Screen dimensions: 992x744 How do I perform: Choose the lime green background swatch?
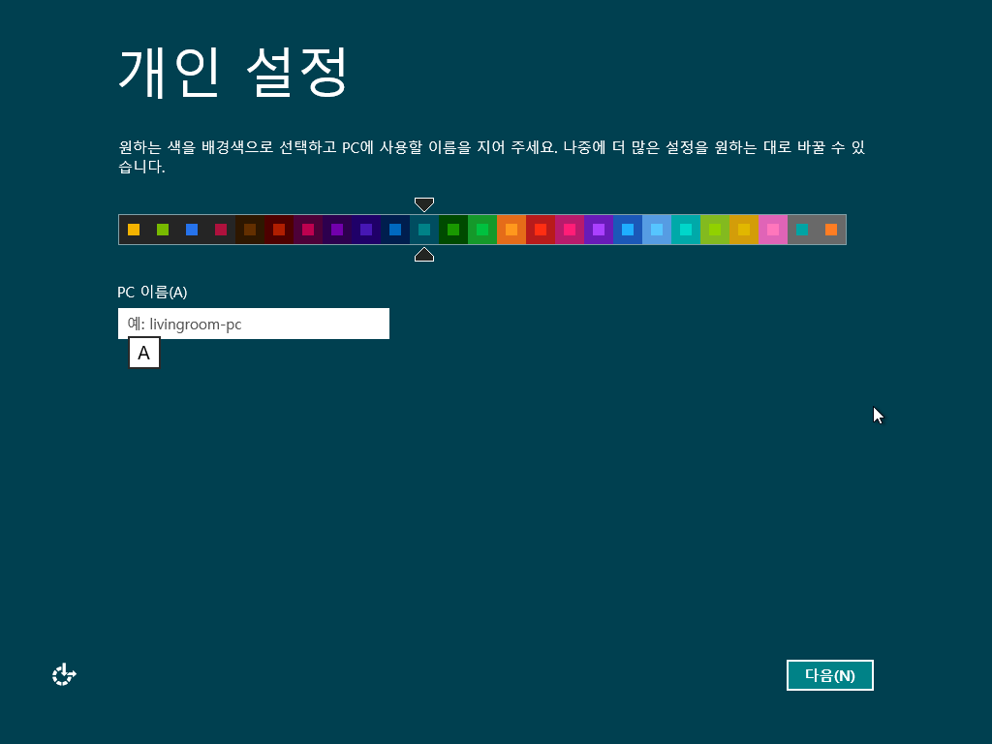click(716, 230)
